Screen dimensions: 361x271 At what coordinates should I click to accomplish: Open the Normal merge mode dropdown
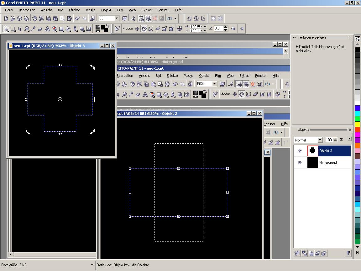(320, 140)
